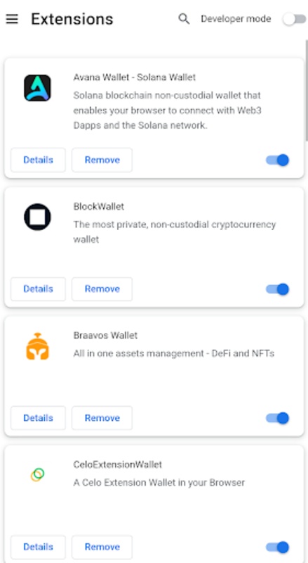Image resolution: width=308 pixels, height=563 pixels.
Task: Turn off the BlockWallet extension
Action: pyautogui.click(x=278, y=289)
